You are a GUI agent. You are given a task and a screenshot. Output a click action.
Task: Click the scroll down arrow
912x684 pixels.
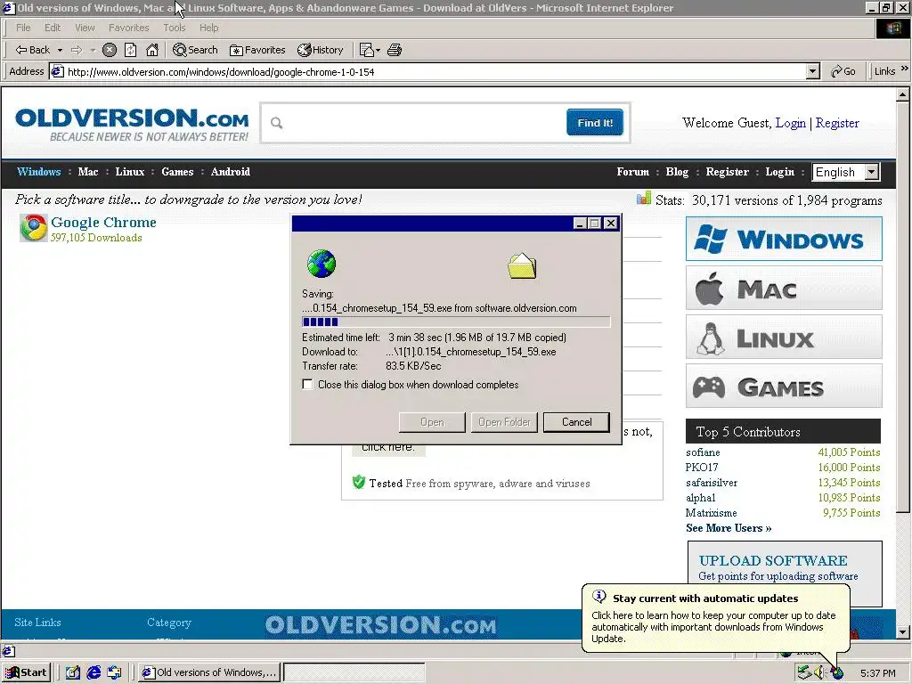click(x=903, y=631)
